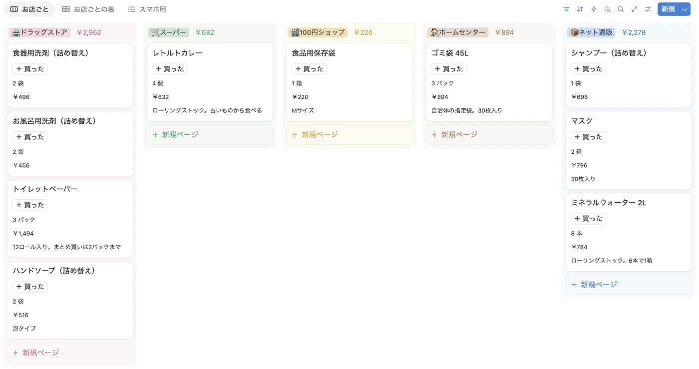
Task: Open the レトルトカレー card title
Action: 177,53
